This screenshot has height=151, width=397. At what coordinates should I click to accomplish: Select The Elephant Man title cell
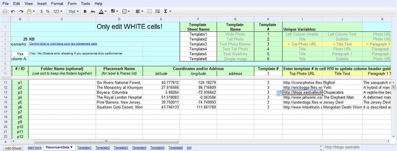pos(342,97)
